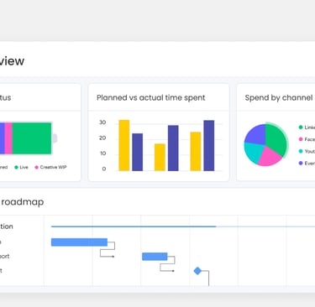The image size is (315, 307).
Task: Click the pink legend dot beside the pie chart
Action: 301,139
